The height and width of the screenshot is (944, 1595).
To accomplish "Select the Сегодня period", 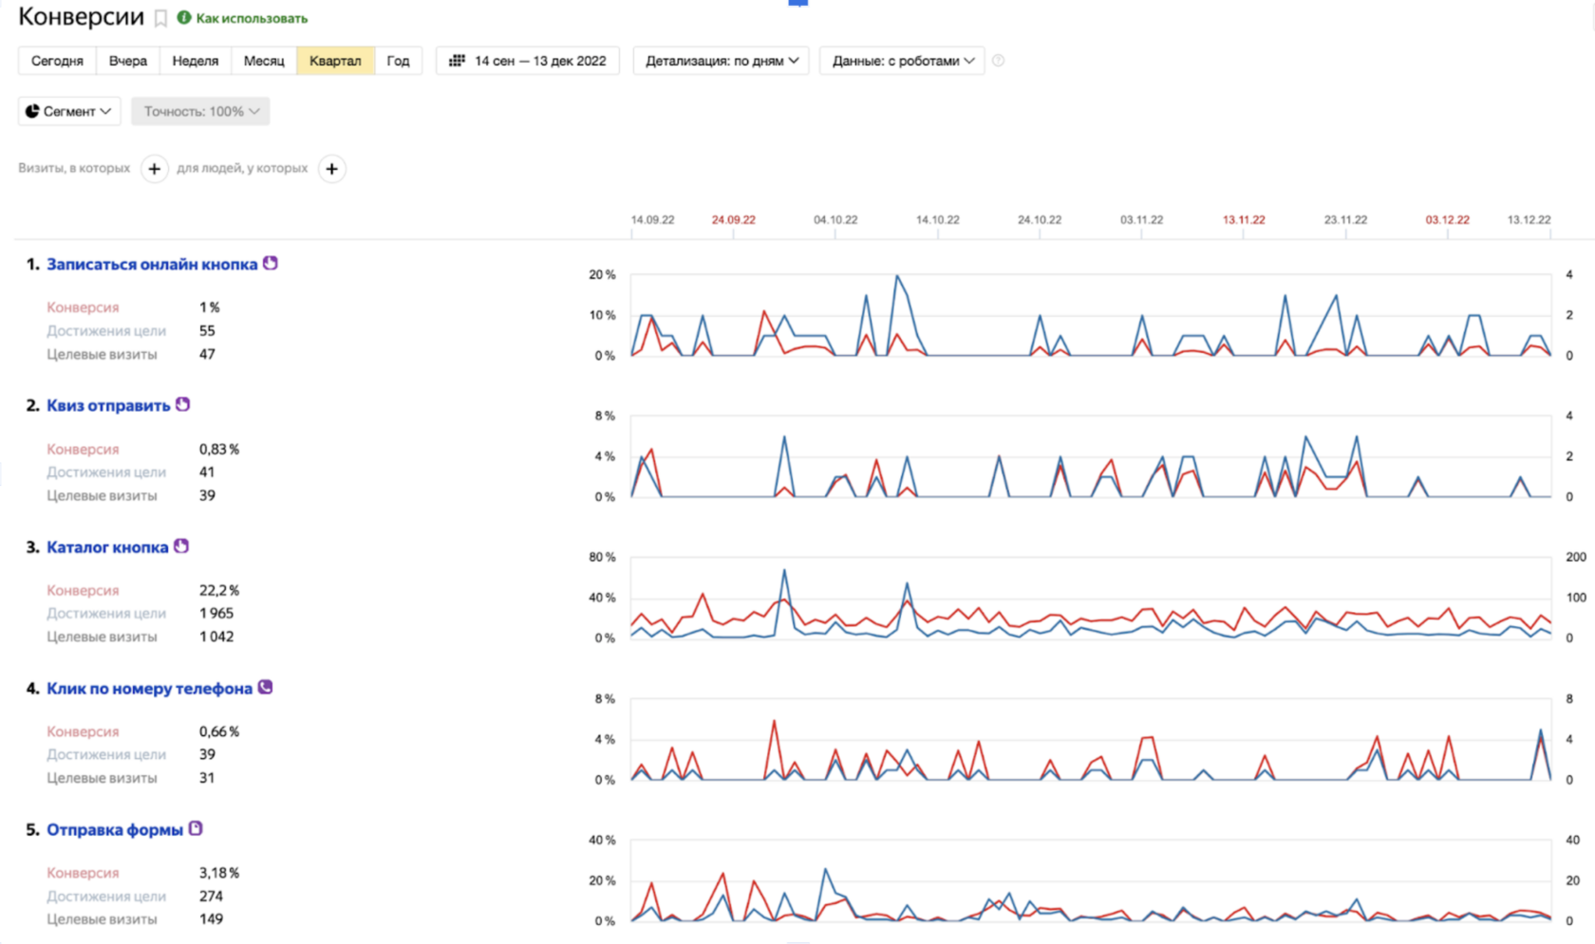I will [x=57, y=61].
